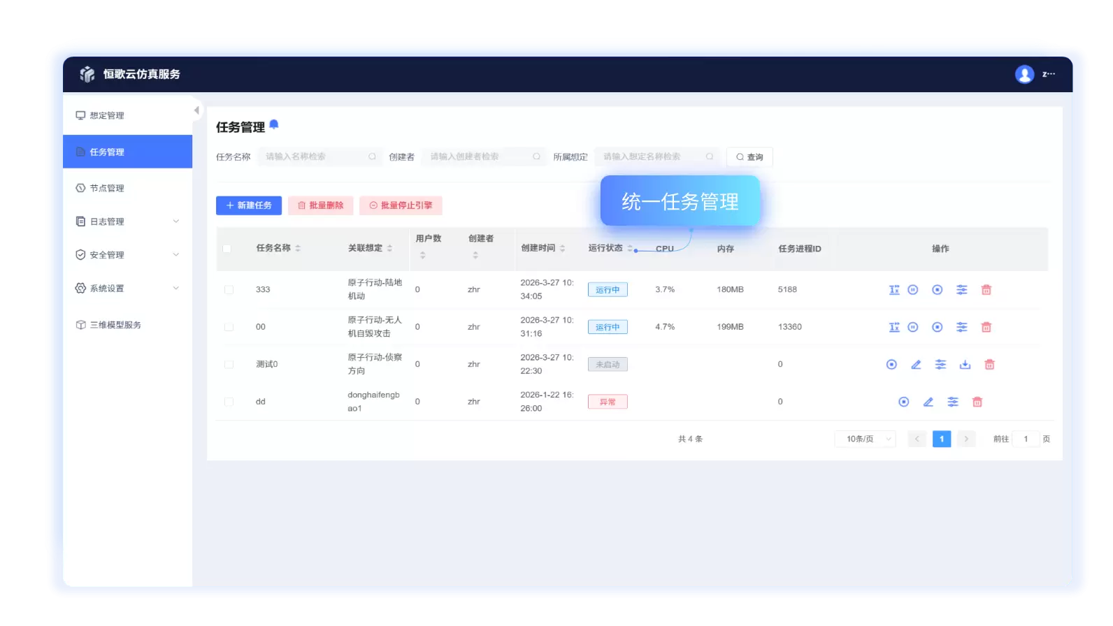Sort the table by 用户数 column
This screenshot has width=1113, height=626.
pyautogui.click(x=422, y=256)
